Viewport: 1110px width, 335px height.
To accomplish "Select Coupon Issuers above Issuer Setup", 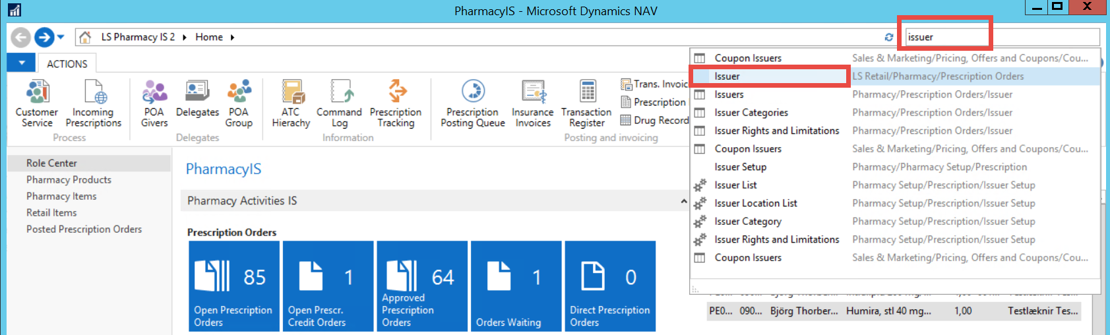I will 895,149.
